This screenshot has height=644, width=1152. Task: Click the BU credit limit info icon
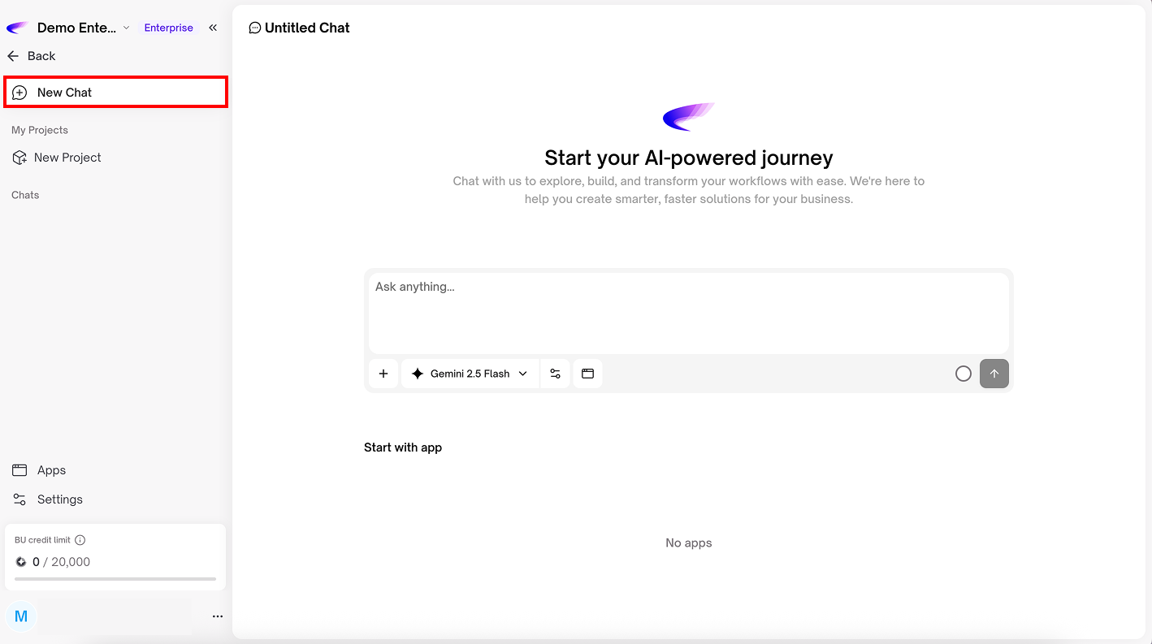coord(80,540)
